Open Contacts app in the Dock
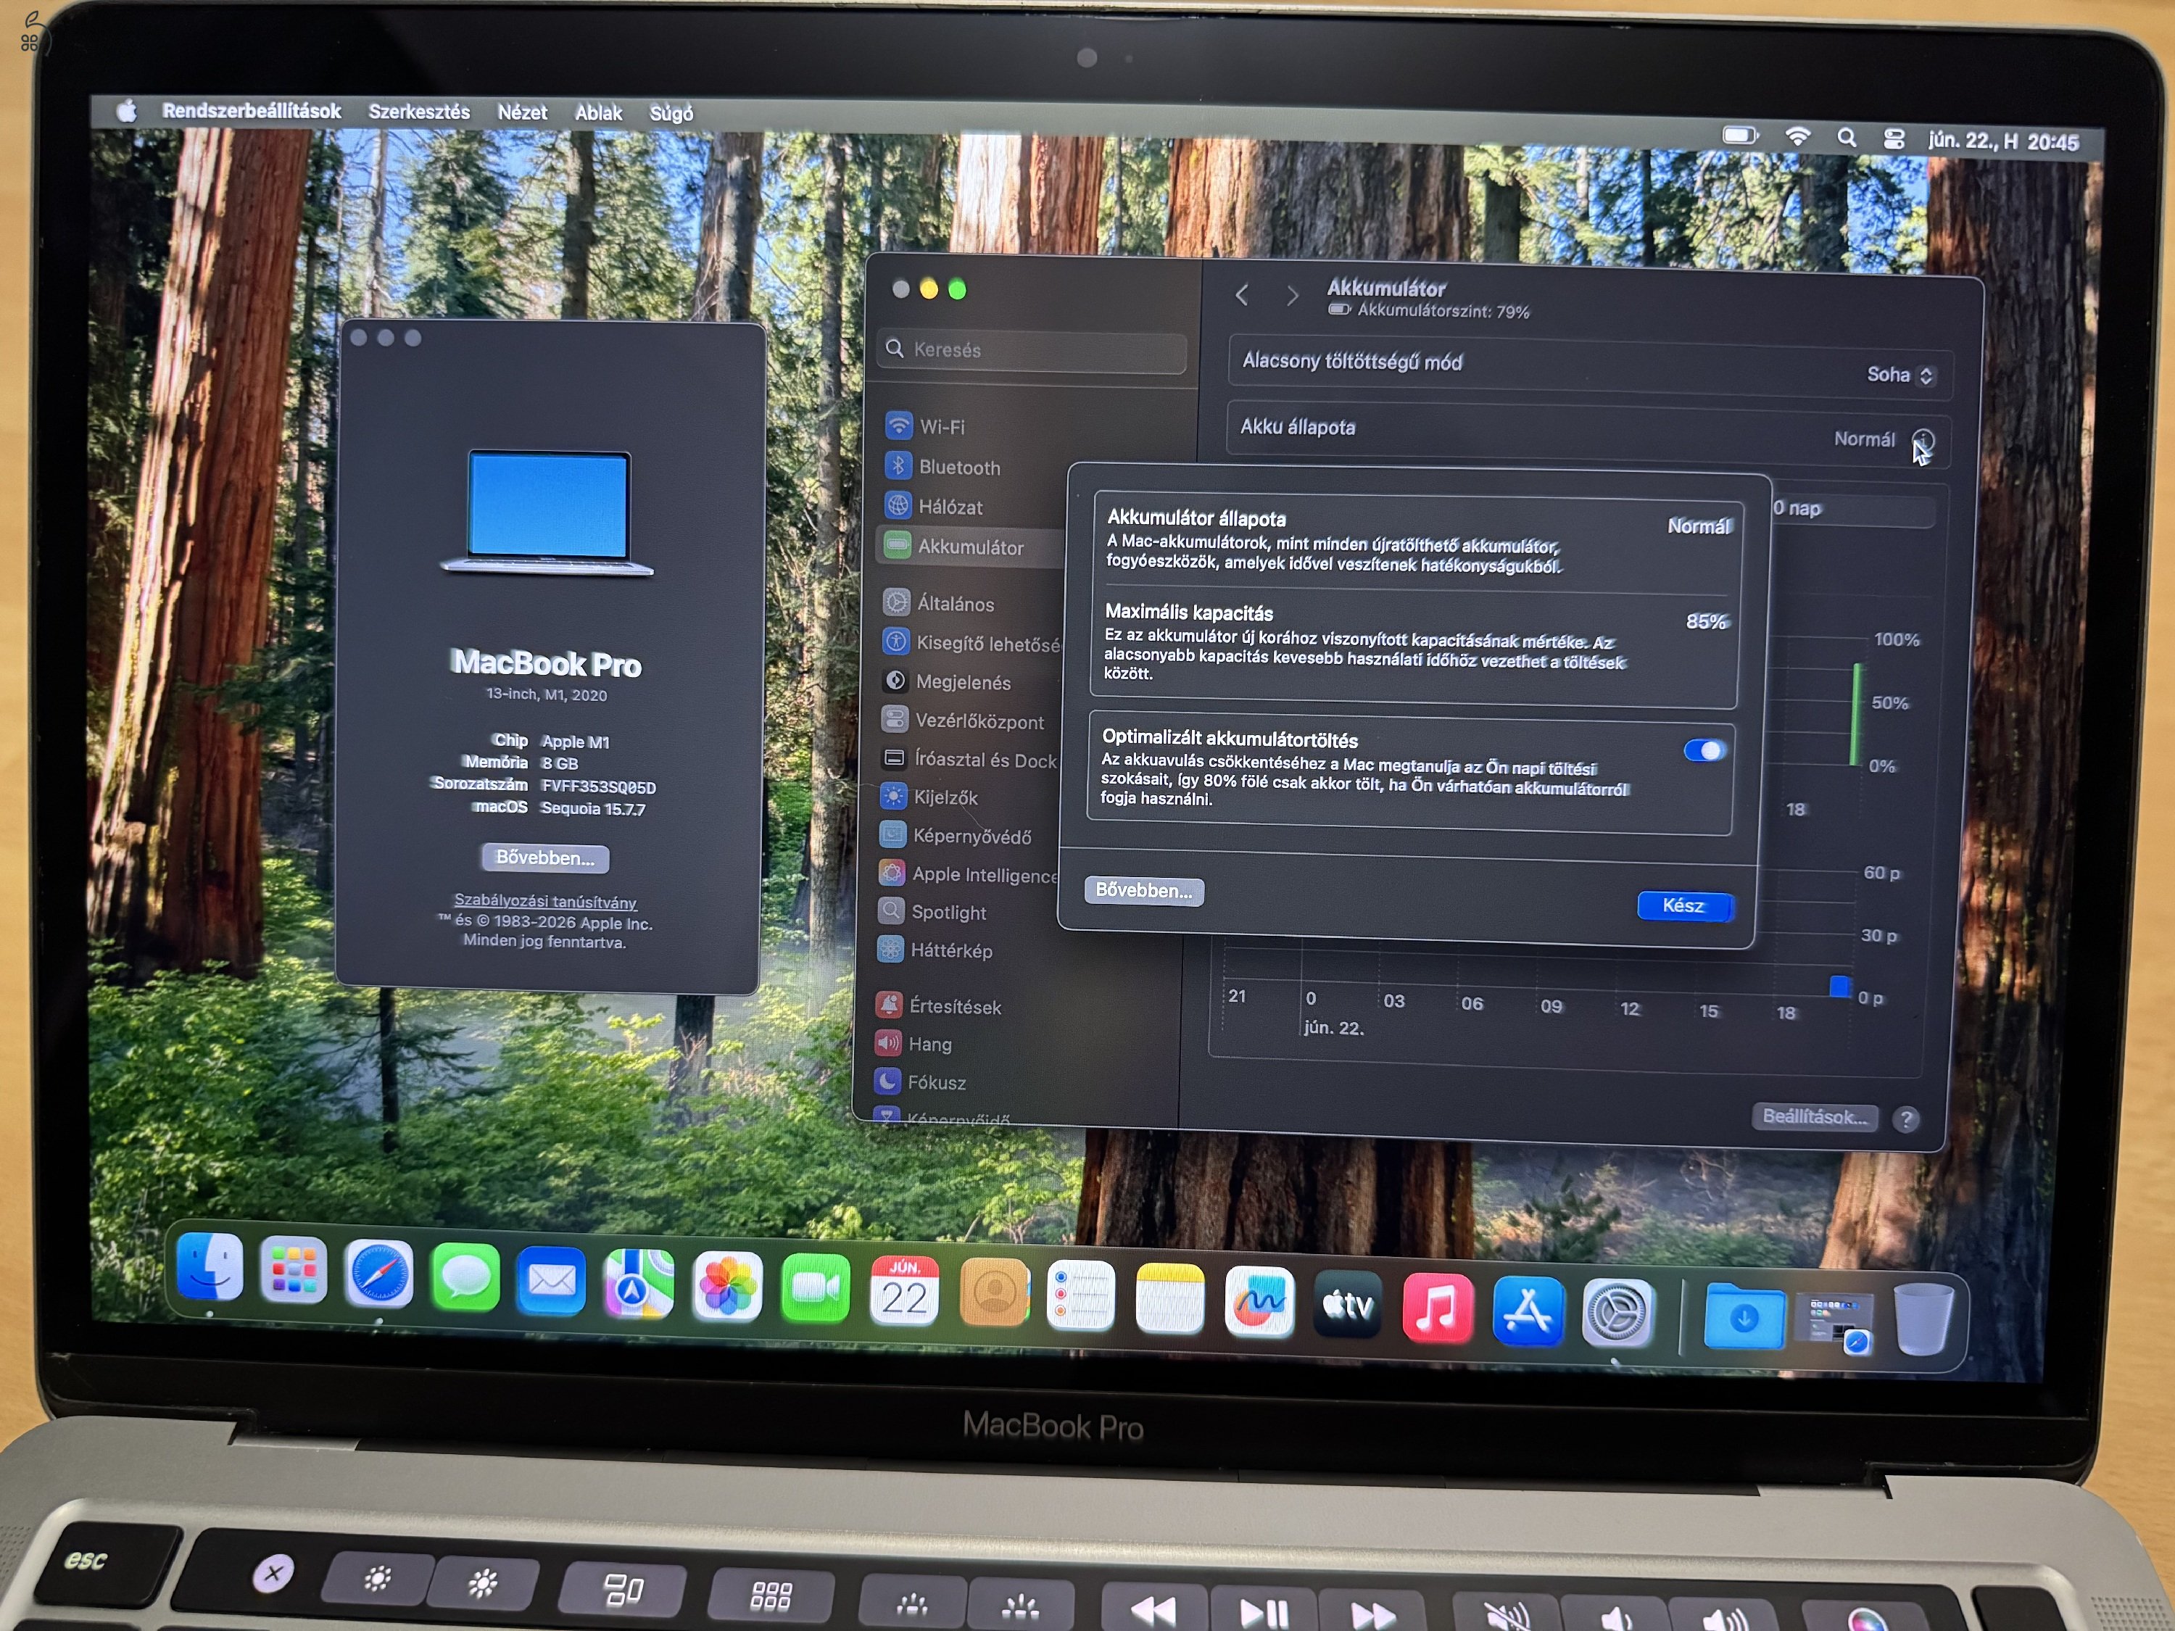 pyautogui.click(x=994, y=1292)
